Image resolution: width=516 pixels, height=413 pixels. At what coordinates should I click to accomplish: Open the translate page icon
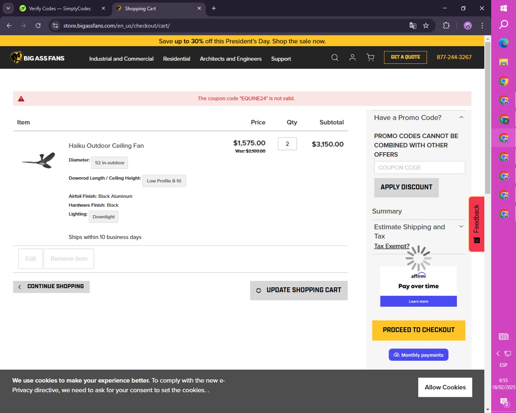(413, 25)
